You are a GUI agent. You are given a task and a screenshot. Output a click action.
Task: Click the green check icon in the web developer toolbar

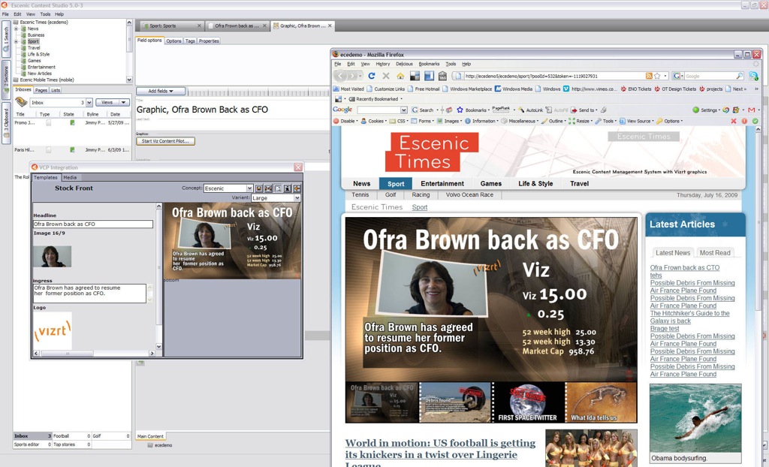pos(755,121)
